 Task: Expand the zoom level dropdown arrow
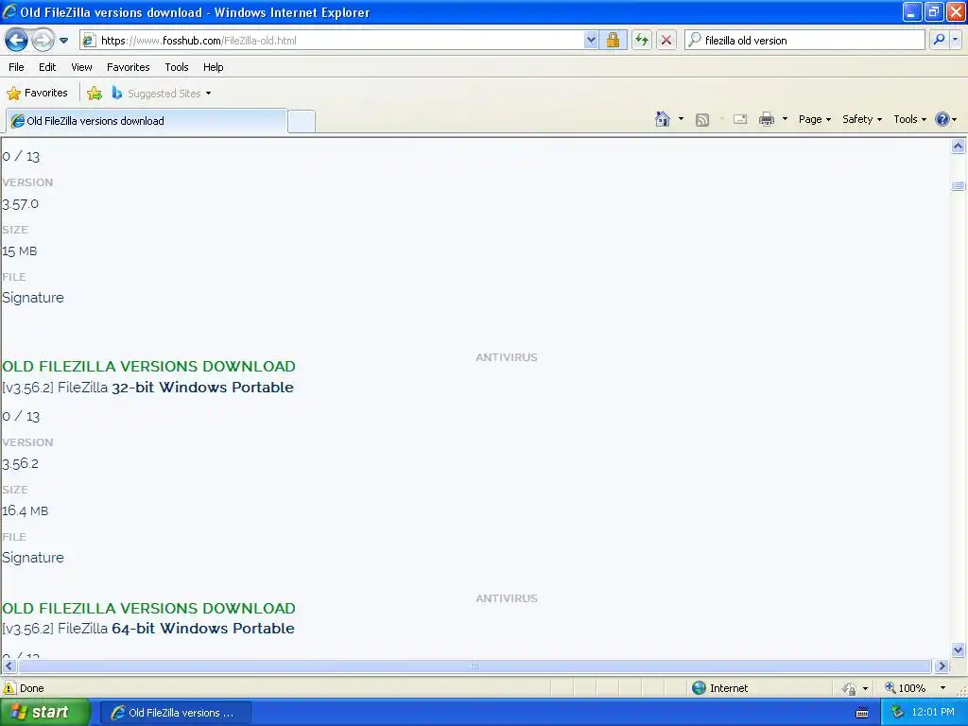[942, 688]
